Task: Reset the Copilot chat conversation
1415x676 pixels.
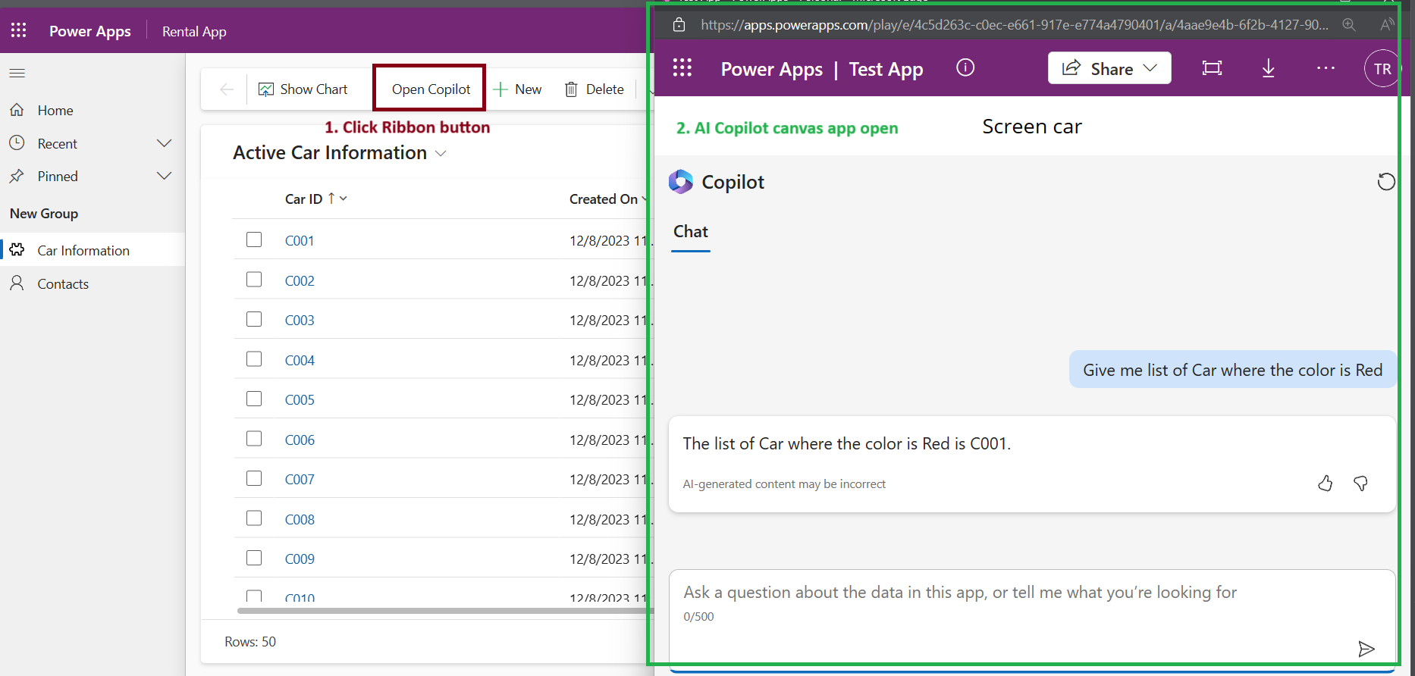Action: coord(1385,182)
